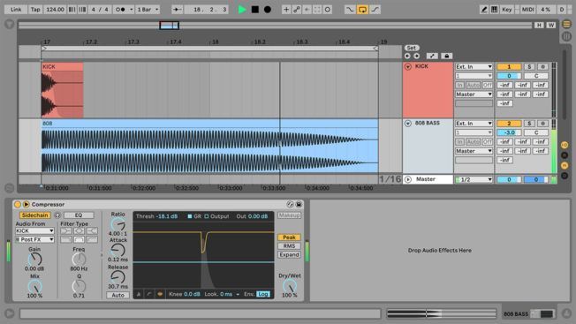Click the H optimize height button
The width and height of the screenshot is (576, 324).
point(539,25)
